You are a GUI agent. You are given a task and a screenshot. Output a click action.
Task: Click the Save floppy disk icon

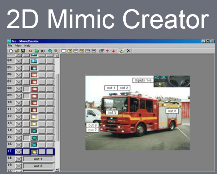pos(23,51)
